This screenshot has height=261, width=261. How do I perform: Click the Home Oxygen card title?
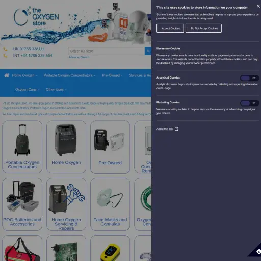(x=66, y=163)
